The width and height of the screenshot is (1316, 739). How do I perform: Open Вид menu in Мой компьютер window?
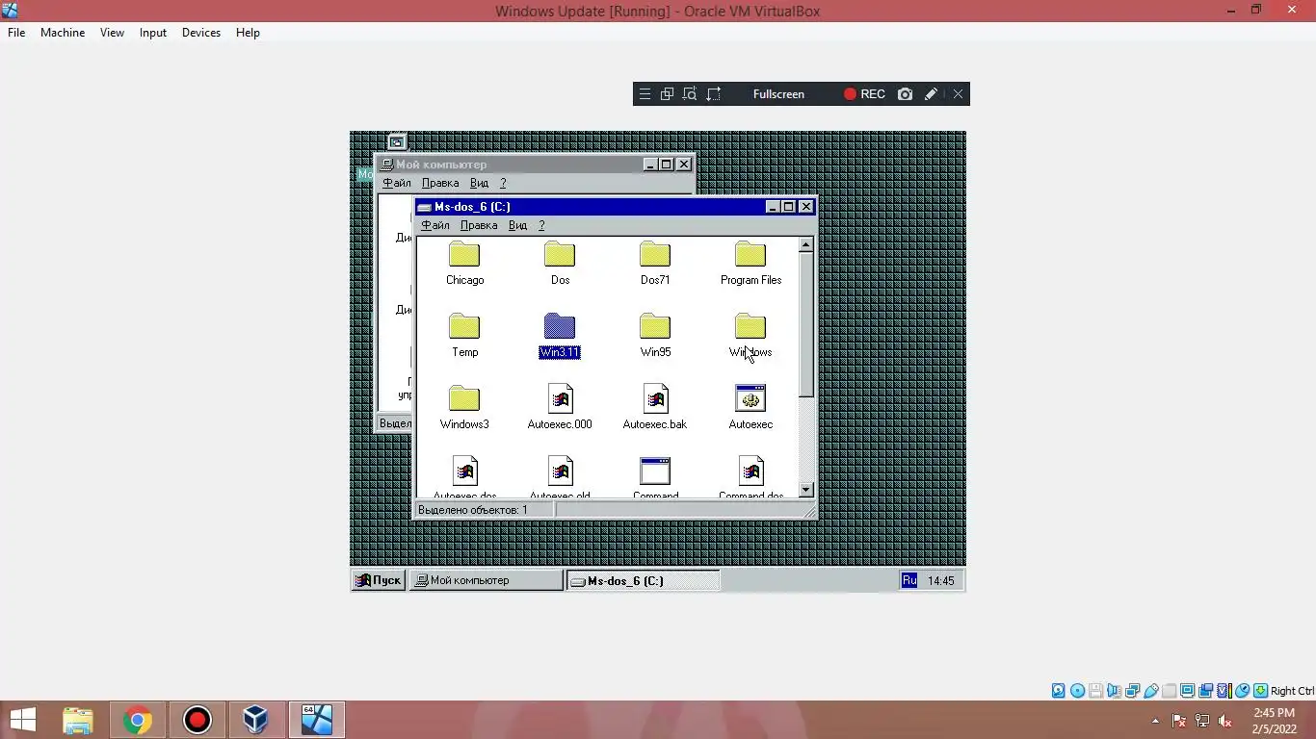pyautogui.click(x=479, y=183)
